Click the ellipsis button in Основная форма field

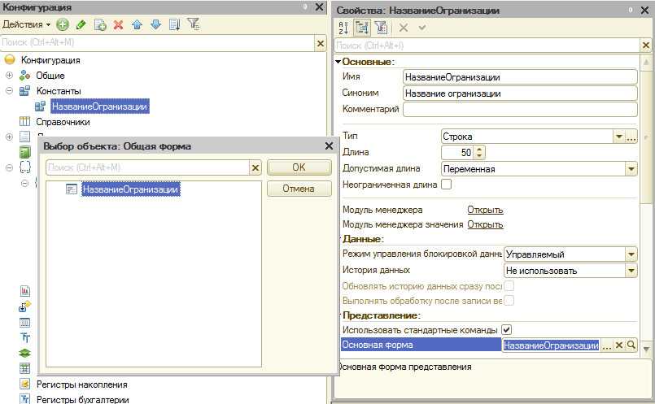tap(606, 345)
